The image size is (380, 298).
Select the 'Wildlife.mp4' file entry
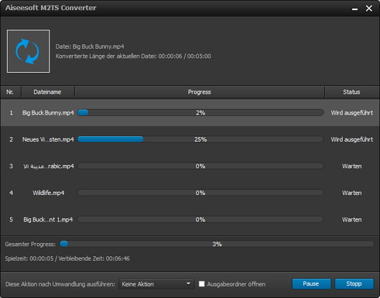[x=48, y=192]
